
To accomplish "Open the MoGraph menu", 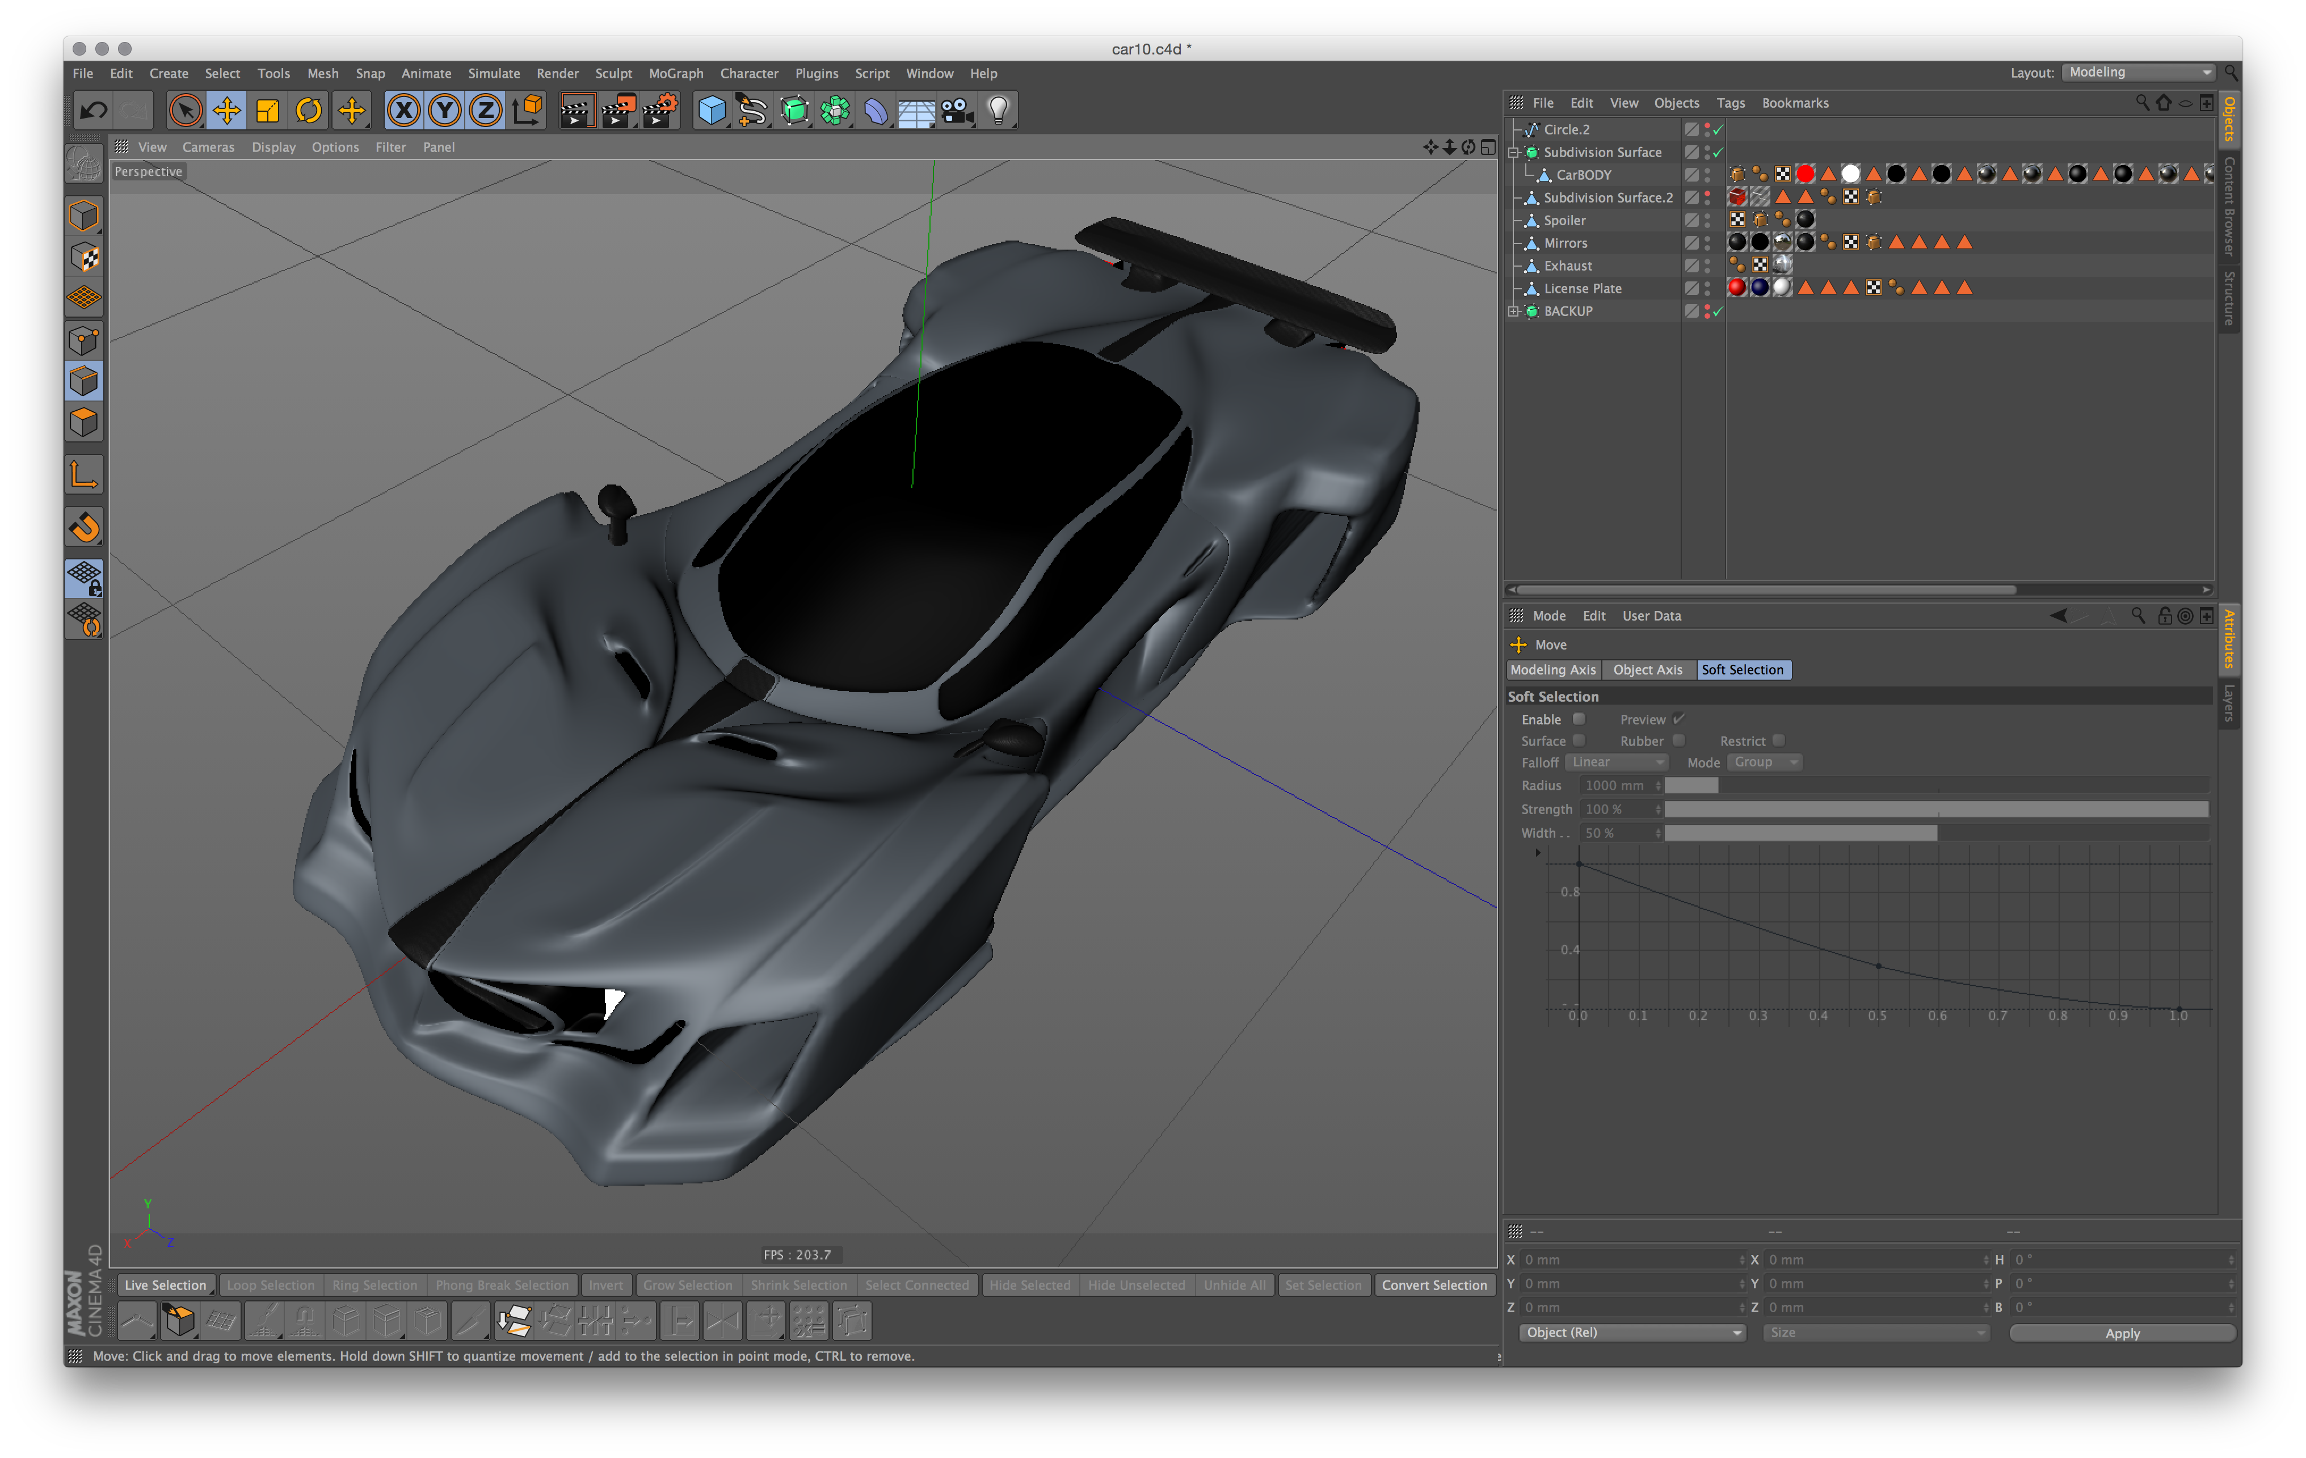I will pyautogui.click(x=675, y=73).
